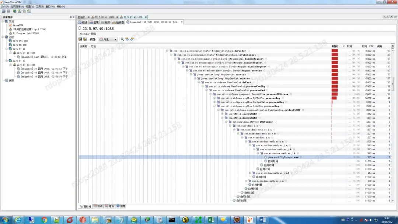Open the 文件(F) menu

click(4, 7)
